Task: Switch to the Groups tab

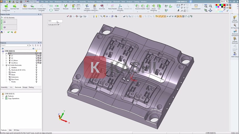Action: [x=25, y=87]
